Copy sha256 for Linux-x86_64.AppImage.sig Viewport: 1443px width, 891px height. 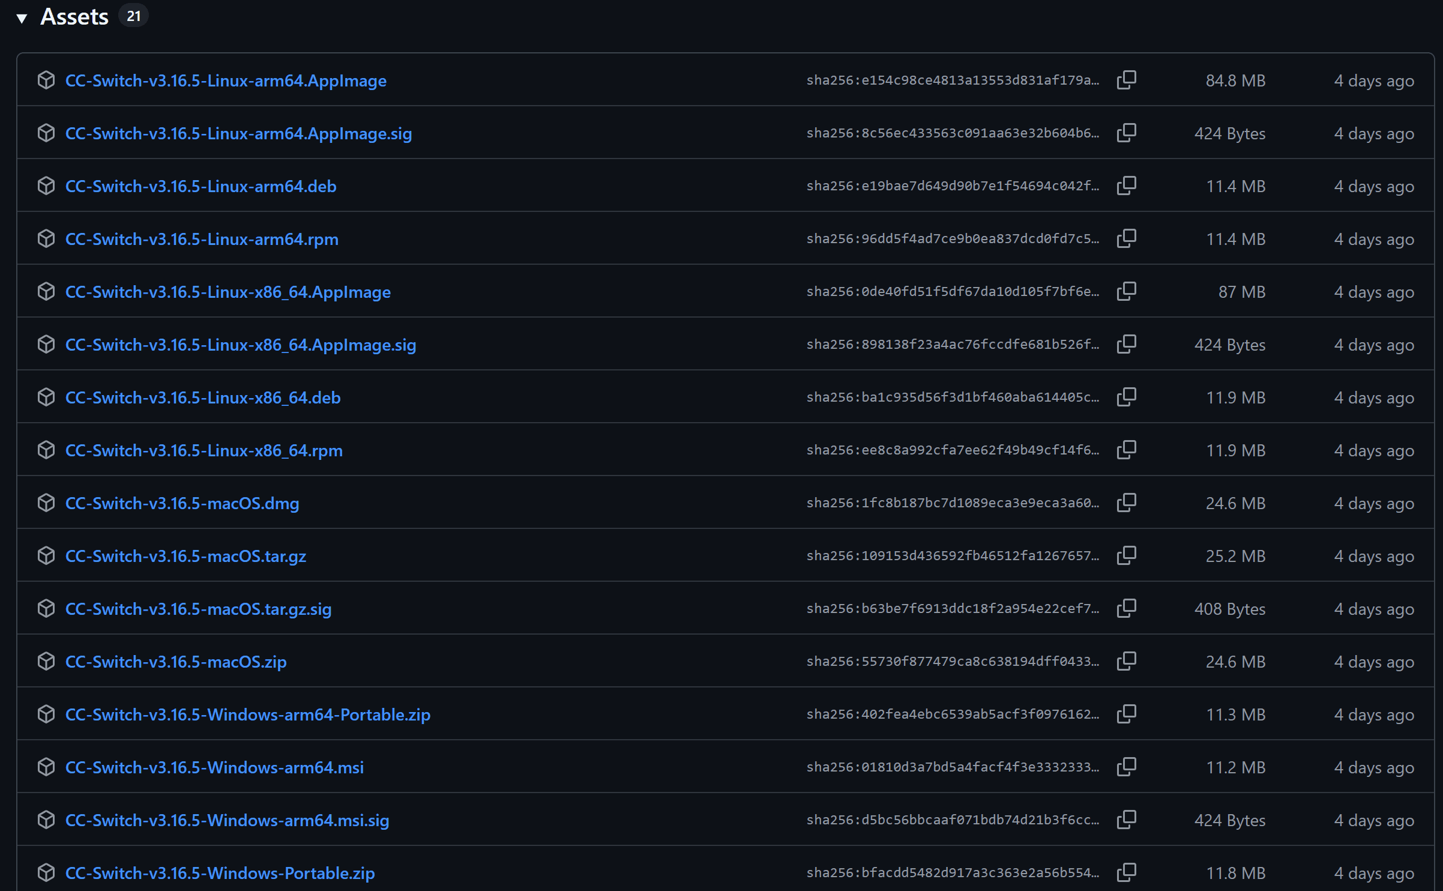pos(1126,344)
